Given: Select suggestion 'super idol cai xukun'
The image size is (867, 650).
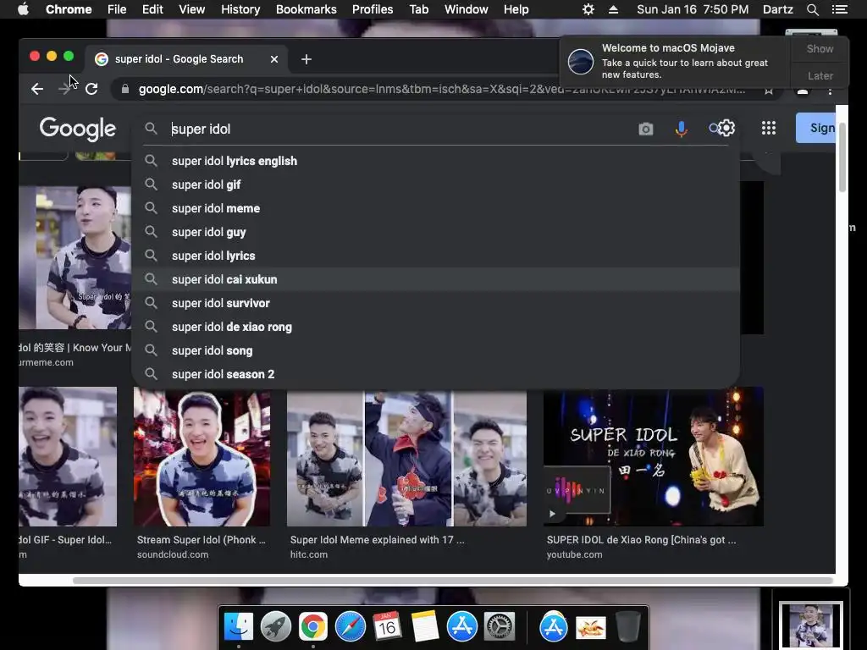Looking at the screenshot, I should [436, 279].
